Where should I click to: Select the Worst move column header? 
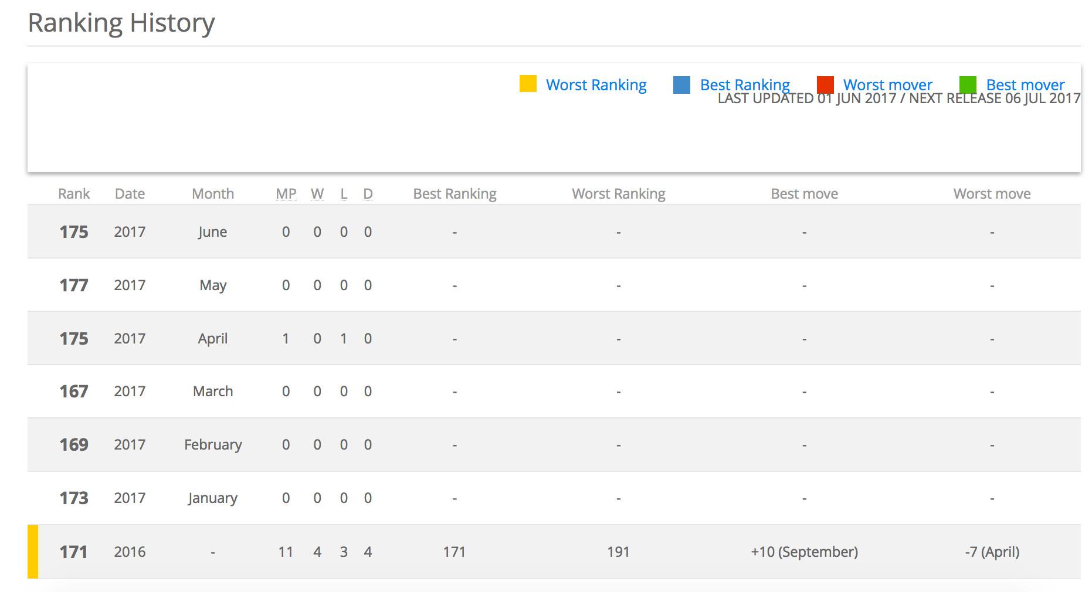pos(992,194)
